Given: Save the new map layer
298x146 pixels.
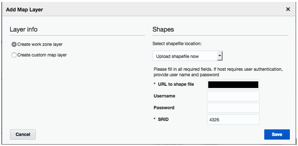Looking at the screenshot, I should click(x=277, y=134).
